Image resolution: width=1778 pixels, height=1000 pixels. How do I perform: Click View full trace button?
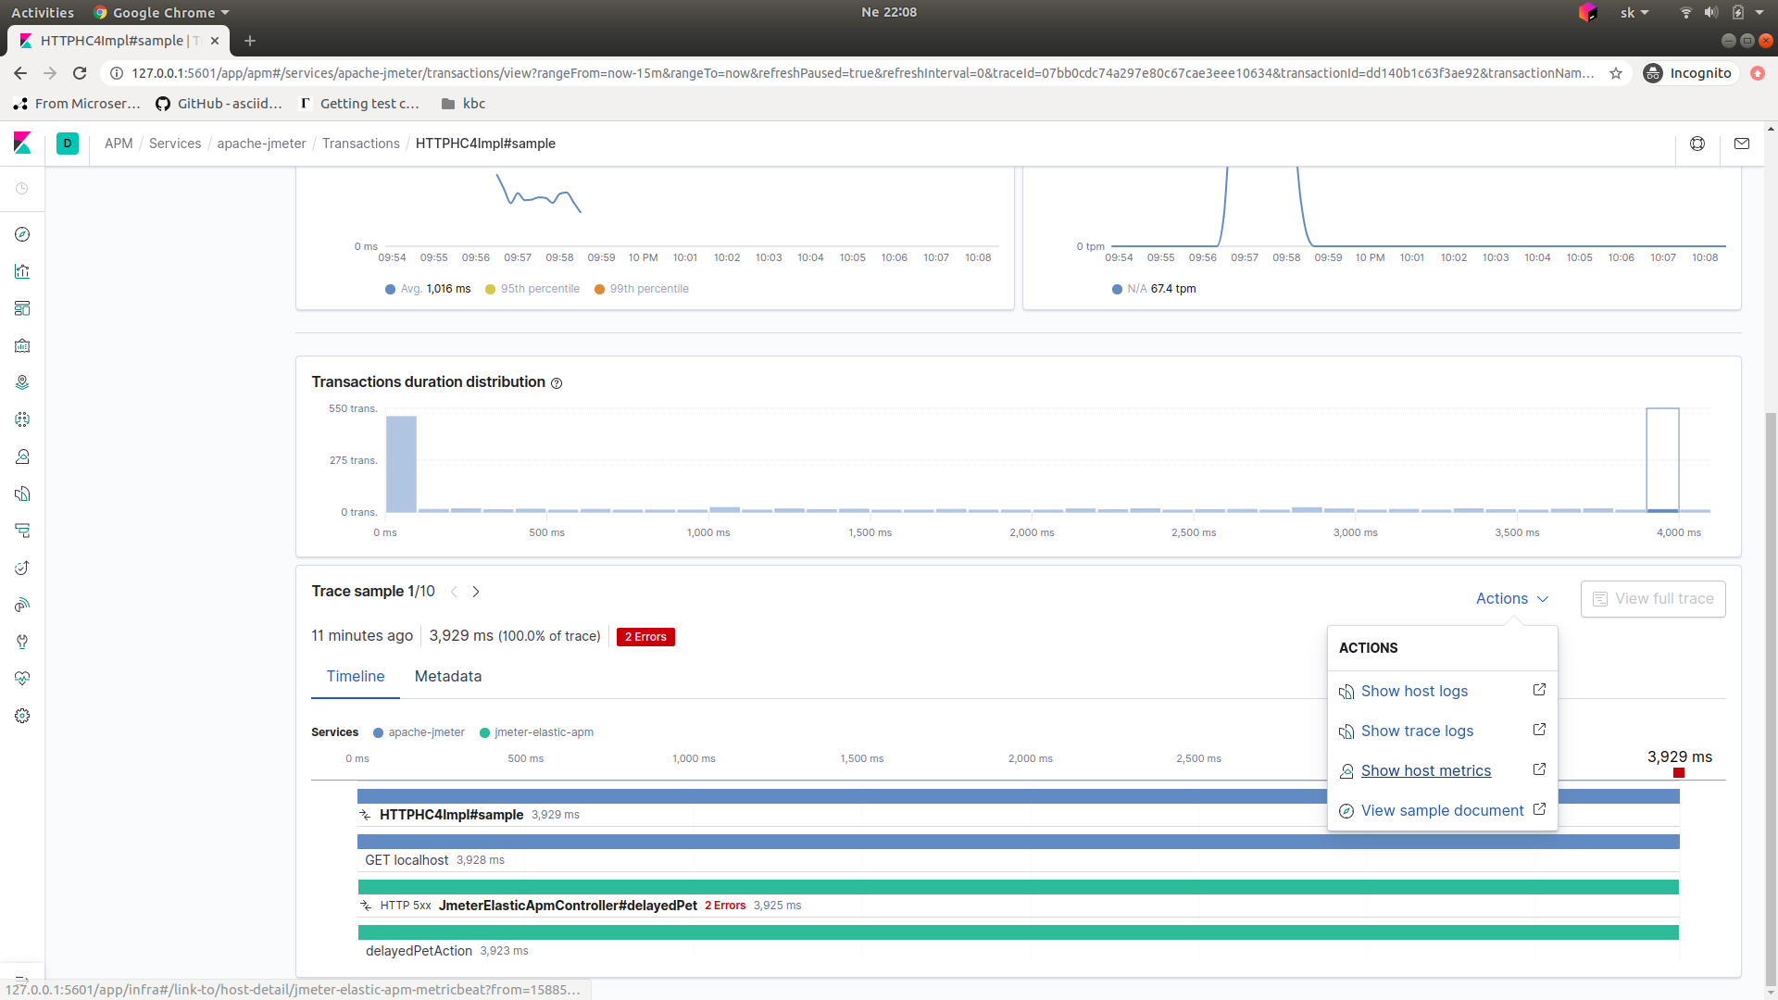[x=1653, y=598]
